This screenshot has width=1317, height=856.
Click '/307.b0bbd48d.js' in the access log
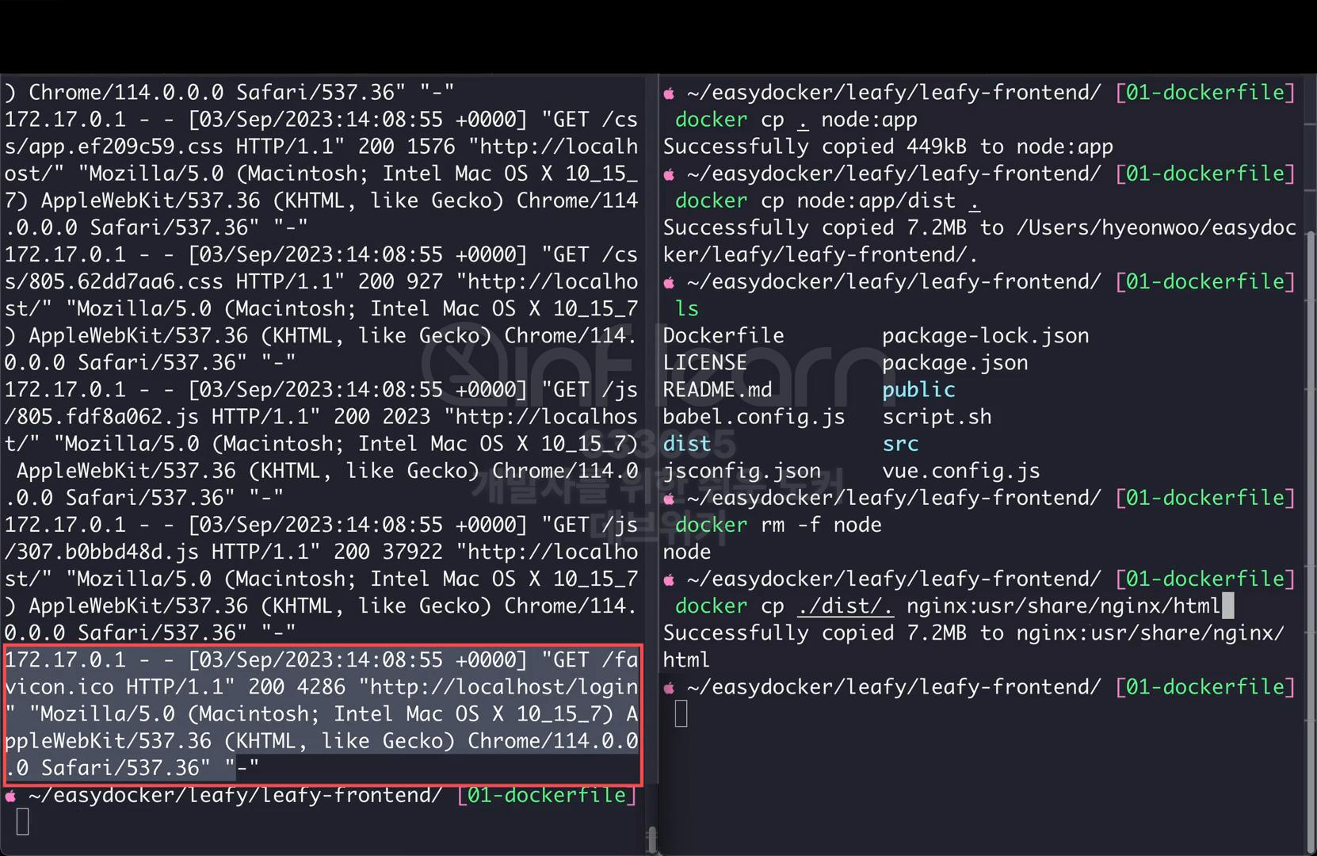click(102, 552)
